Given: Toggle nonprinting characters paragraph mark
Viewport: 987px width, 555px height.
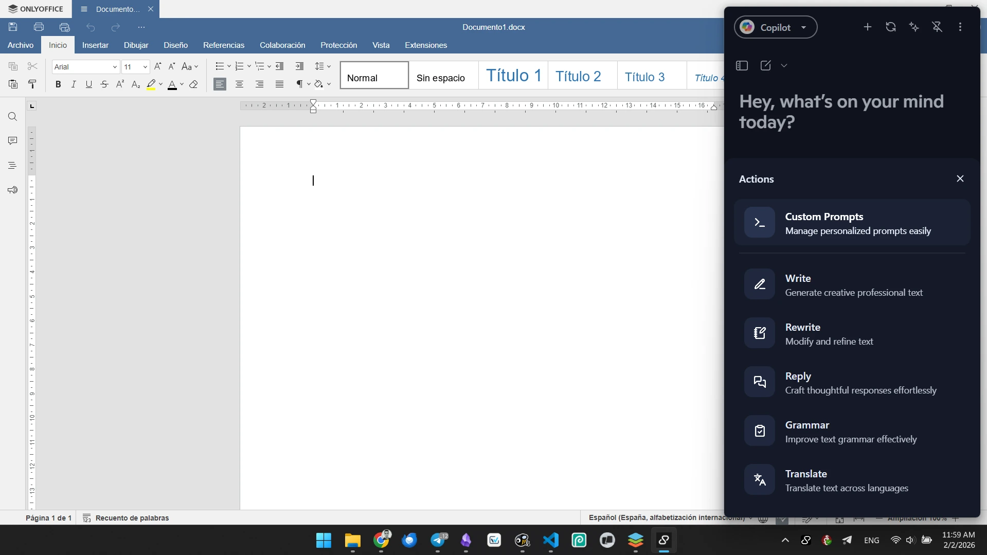Looking at the screenshot, I should point(299,84).
